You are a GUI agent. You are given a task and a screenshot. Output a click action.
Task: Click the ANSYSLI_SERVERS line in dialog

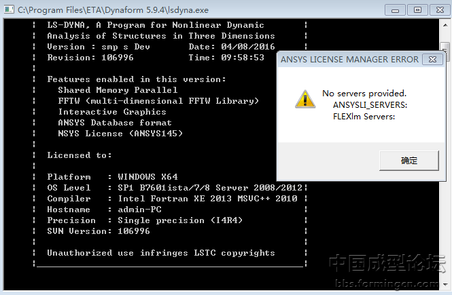coord(370,105)
